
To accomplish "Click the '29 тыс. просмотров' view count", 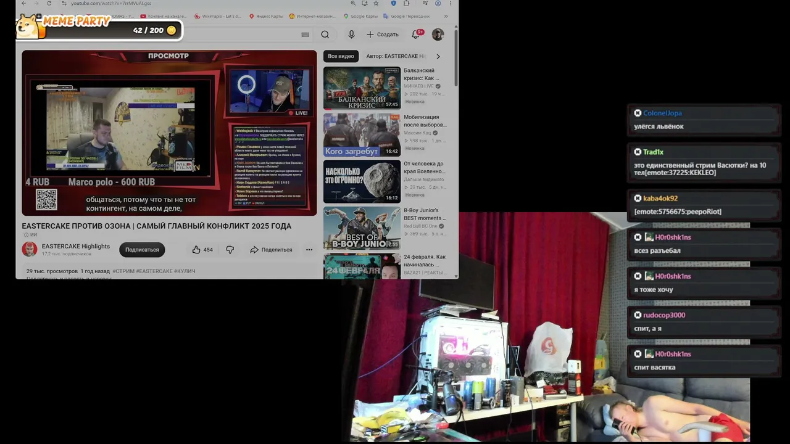I will [52, 271].
